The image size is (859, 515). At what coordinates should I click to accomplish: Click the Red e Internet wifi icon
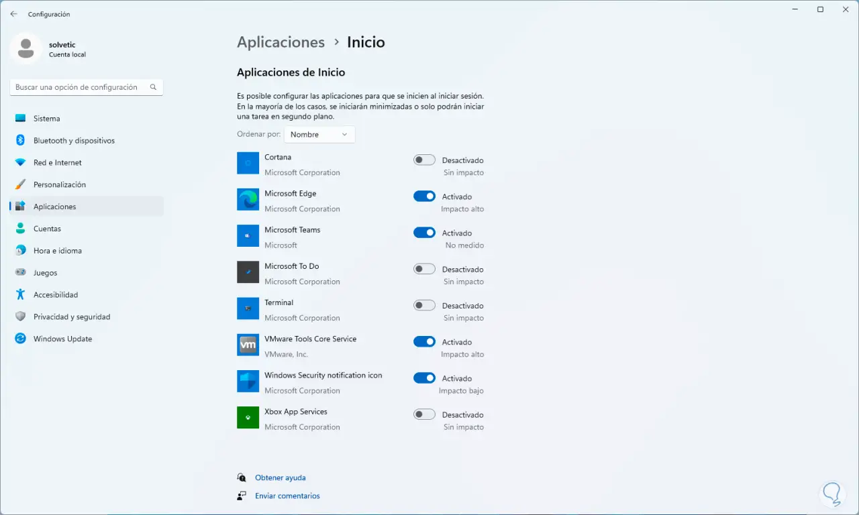pos(20,163)
